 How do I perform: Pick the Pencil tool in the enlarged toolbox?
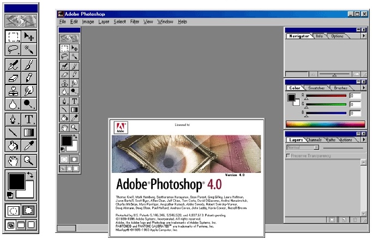[29, 78]
